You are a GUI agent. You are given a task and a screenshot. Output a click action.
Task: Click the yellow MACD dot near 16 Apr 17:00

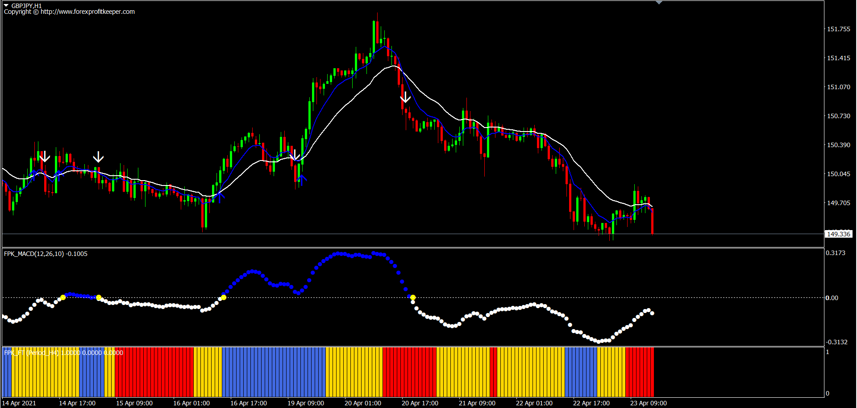point(224,297)
